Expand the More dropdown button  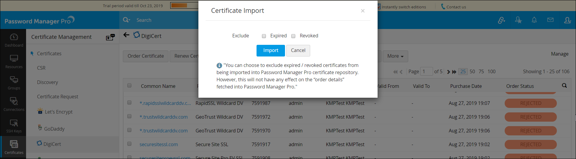(395, 56)
